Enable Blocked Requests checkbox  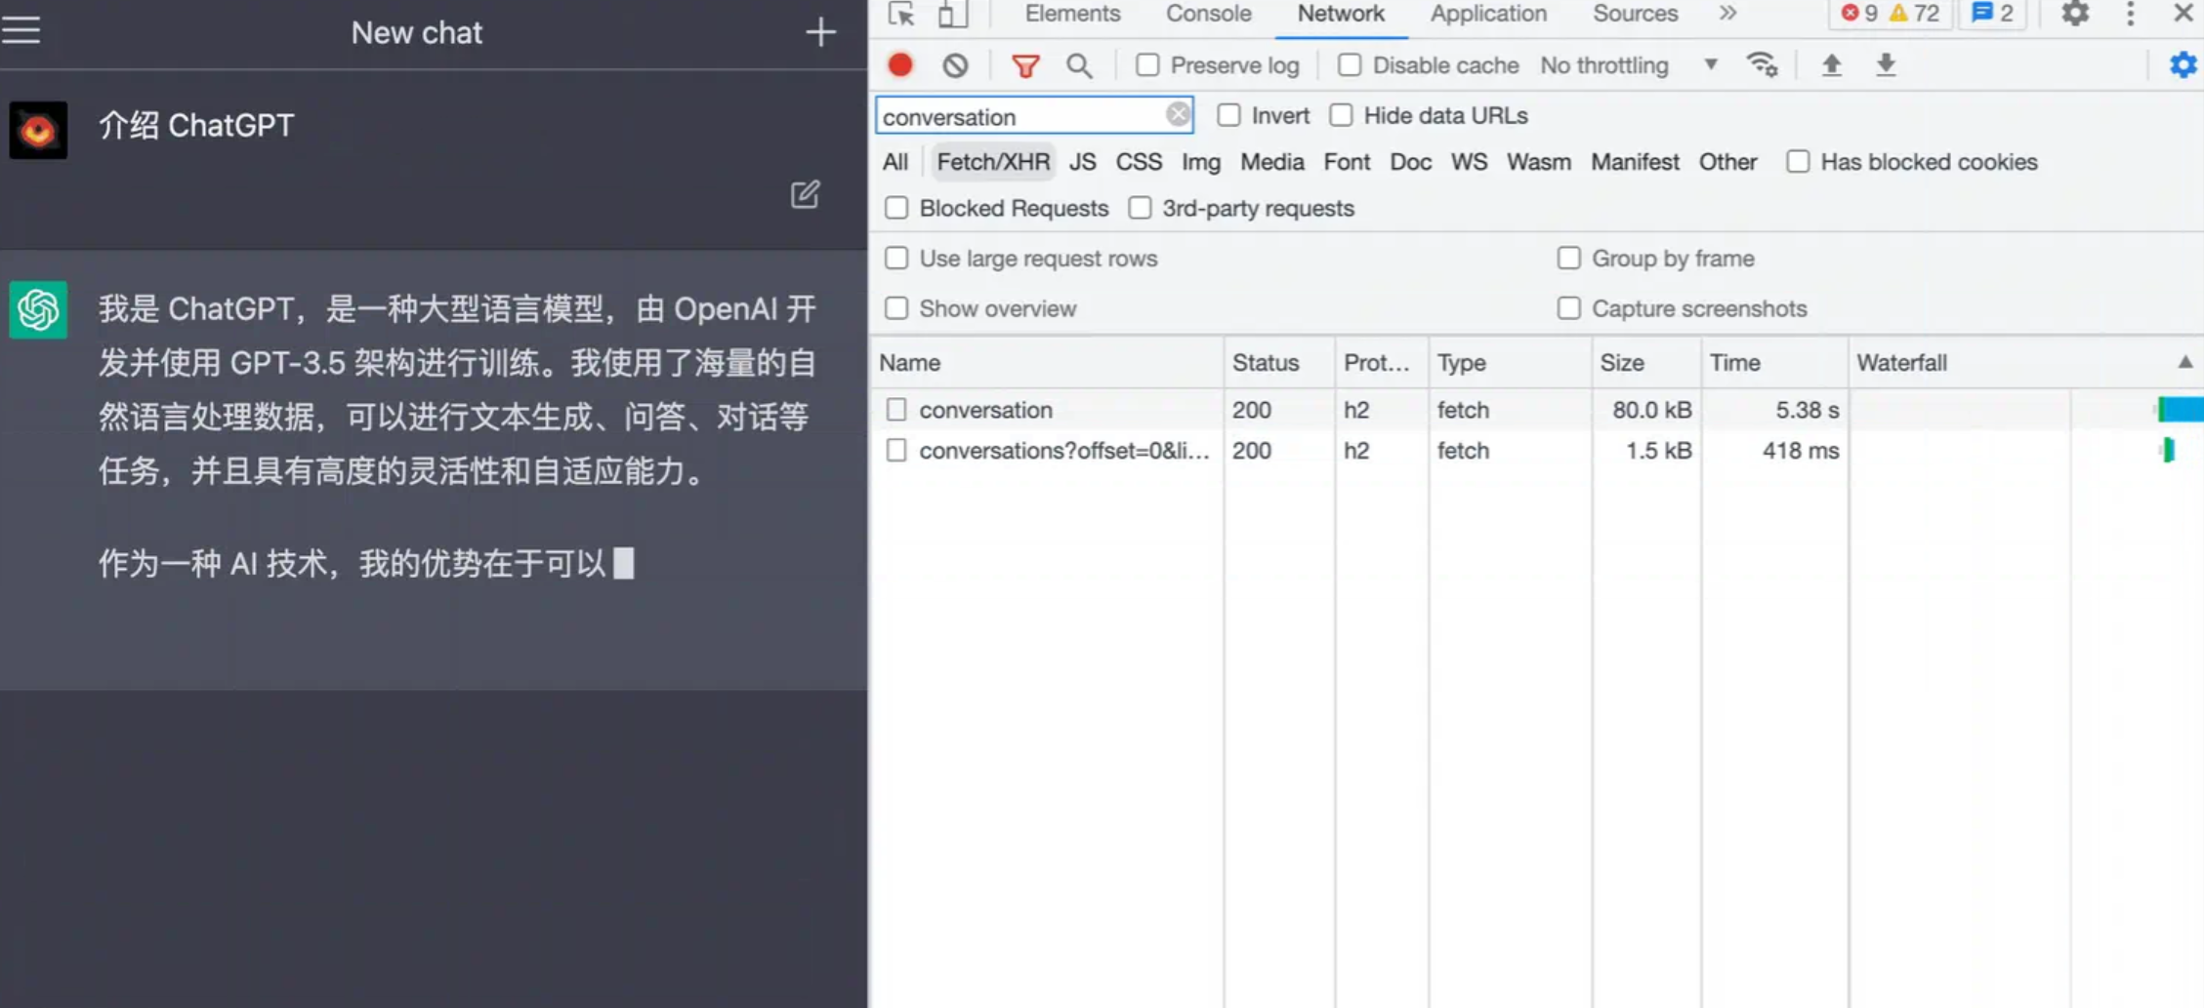pos(895,208)
